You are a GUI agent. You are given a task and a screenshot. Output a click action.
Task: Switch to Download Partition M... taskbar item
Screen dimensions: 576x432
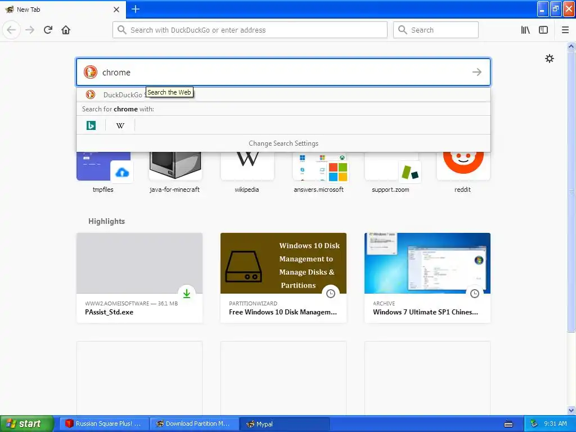click(x=194, y=424)
